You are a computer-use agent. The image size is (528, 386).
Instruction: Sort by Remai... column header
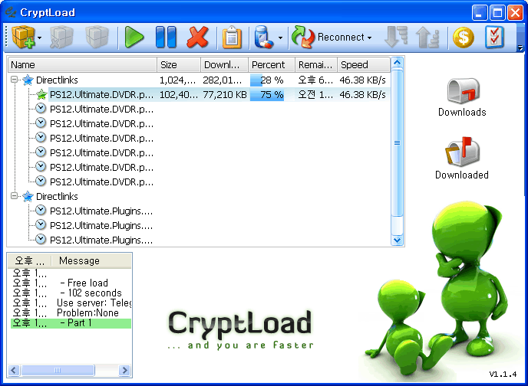click(x=316, y=64)
